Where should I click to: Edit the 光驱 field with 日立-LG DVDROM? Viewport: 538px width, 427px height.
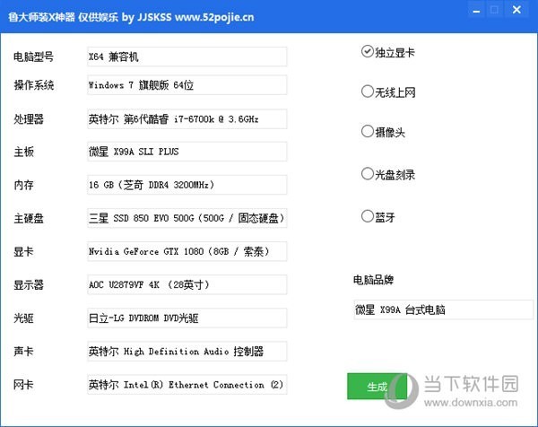[x=187, y=318]
